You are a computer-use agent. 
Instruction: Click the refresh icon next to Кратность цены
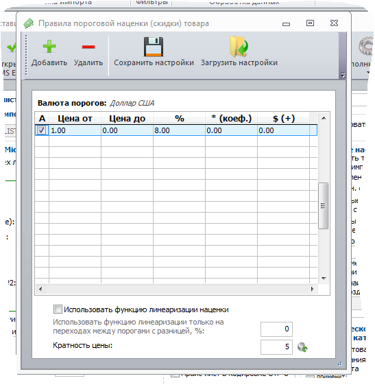(302, 347)
